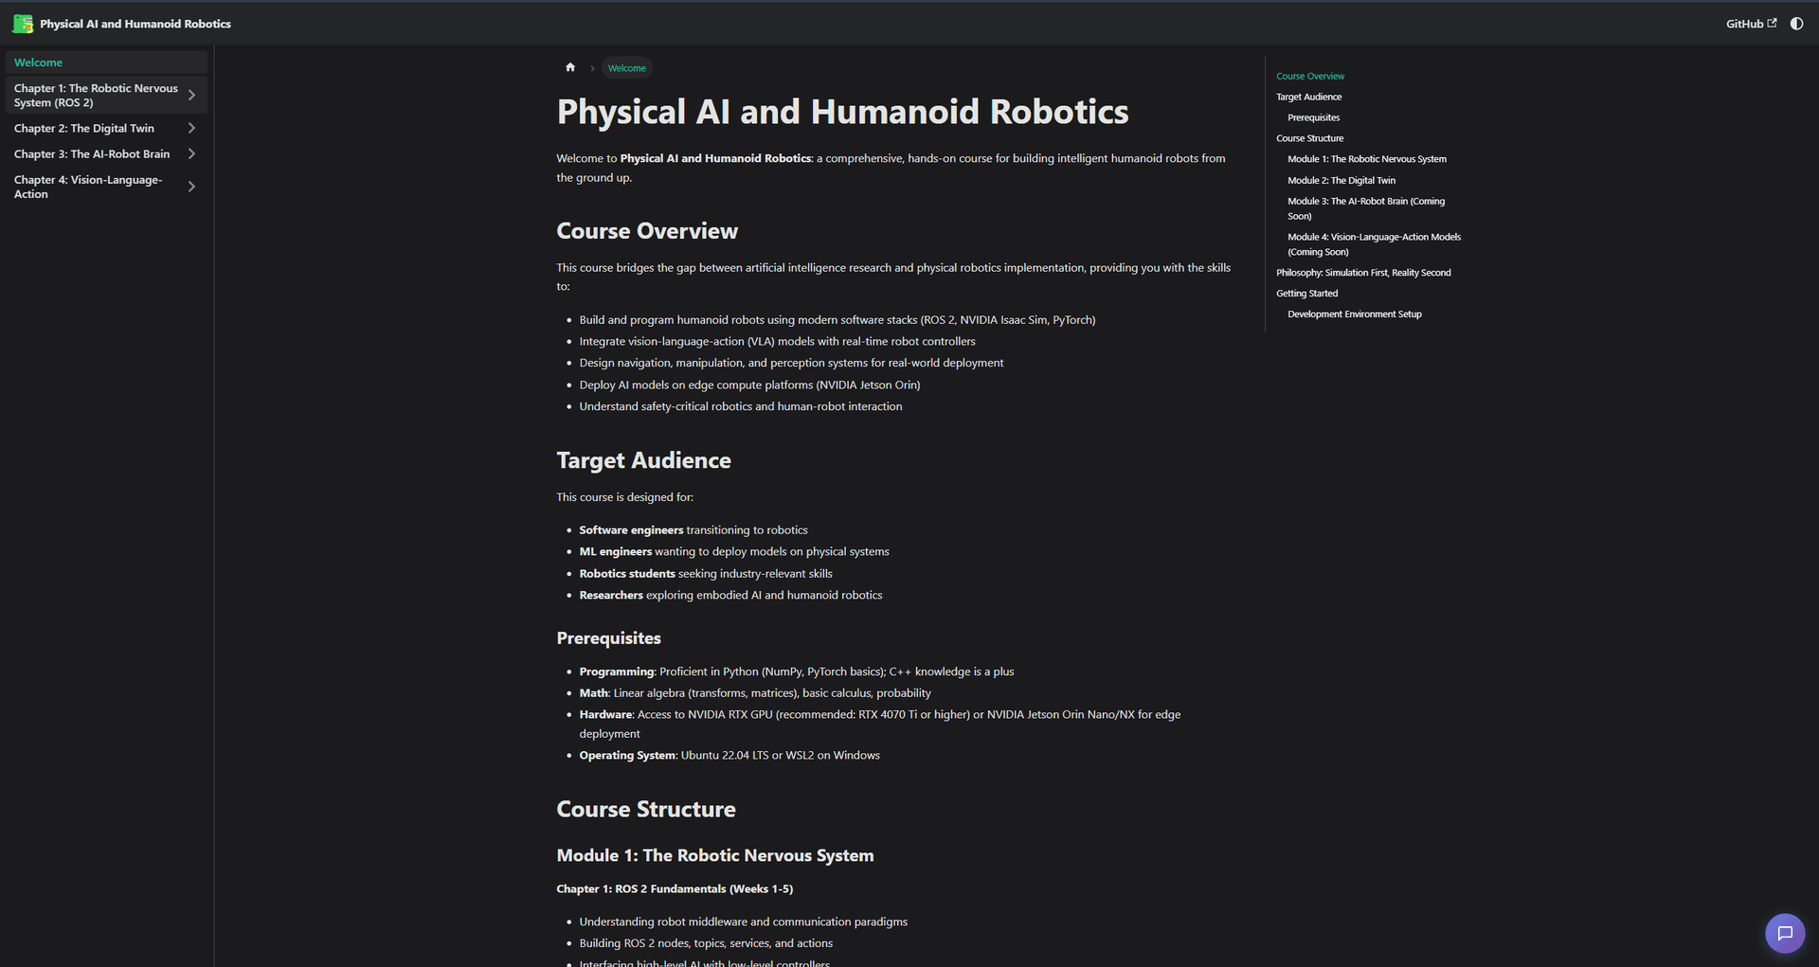Open the chat bubble in bottom-right corner
The height and width of the screenshot is (967, 1819).
(x=1785, y=933)
